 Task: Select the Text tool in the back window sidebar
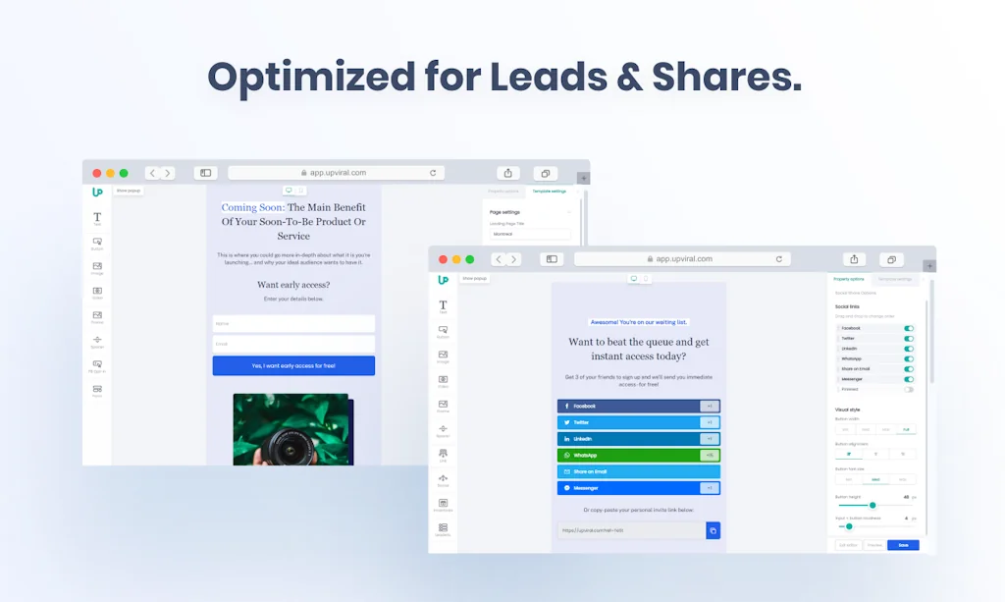tap(97, 219)
